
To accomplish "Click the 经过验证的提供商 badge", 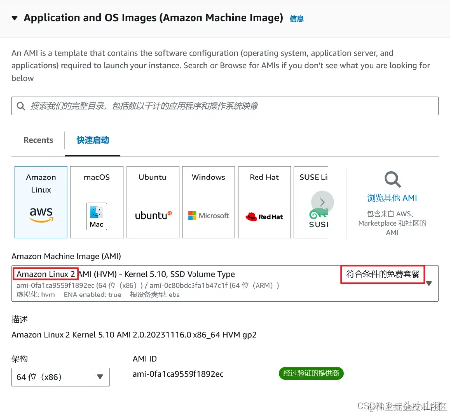I will tap(311, 373).
